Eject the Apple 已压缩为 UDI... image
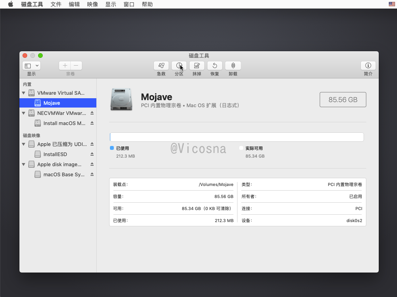The height and width of the screenshot is (297, 397). pyautogui.click(x=92, y=144)
